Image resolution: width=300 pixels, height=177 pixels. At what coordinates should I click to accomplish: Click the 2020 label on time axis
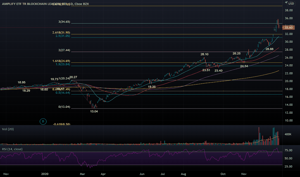(x=45, y=174)
